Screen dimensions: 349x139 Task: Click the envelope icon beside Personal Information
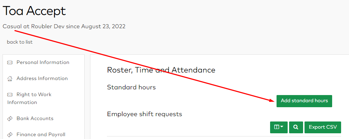pos(10,63)
